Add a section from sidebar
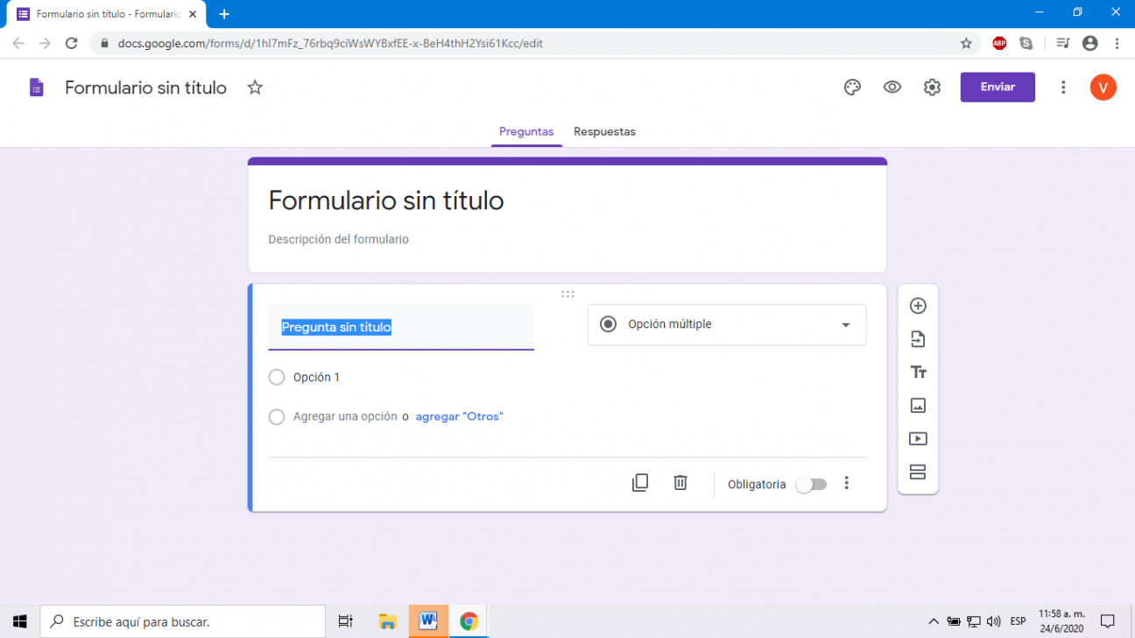 [918, 472]
